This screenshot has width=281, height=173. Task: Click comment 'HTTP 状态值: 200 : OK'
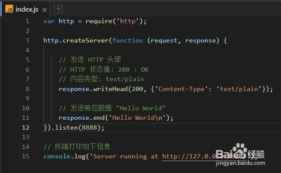point(104,70)
